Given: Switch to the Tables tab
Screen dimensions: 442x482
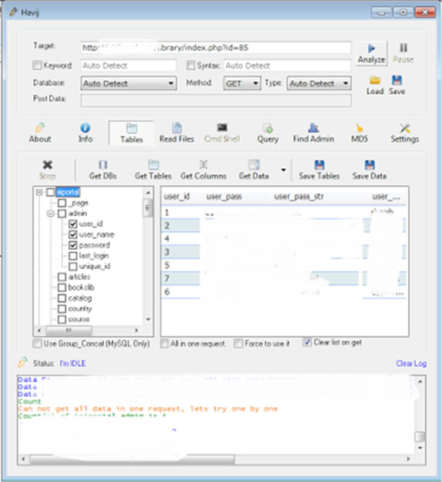Looking at the screenshot, I should click(131, 133).
